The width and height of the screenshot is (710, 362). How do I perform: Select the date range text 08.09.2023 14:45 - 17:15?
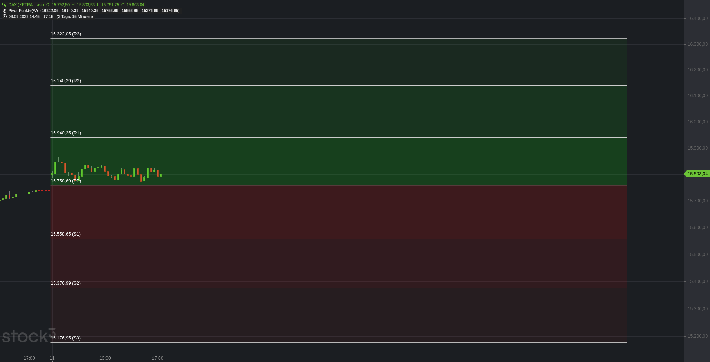[31, 17]
